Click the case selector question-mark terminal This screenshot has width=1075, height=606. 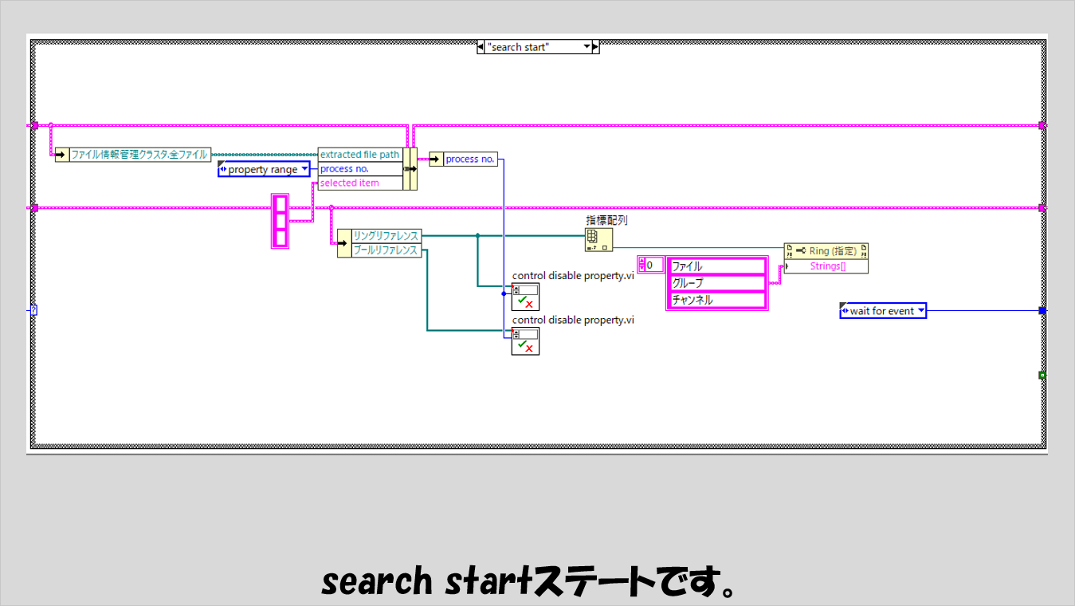tap(33, 310)
